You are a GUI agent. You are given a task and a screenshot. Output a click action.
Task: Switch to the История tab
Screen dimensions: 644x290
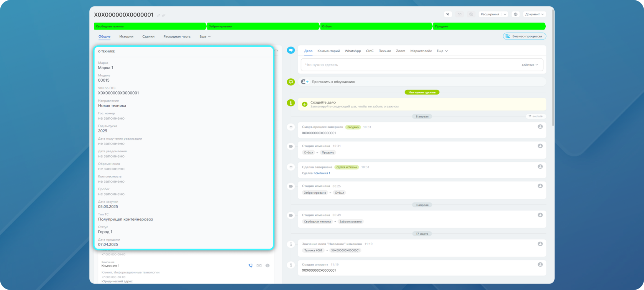[x=126, y=36]
